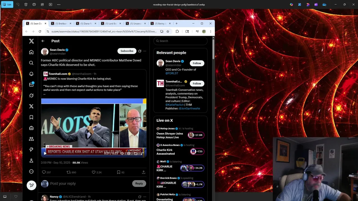The height and width of the screenshot is (201, 358).
Task: Open Communities people icon in X sidebar
Action: [x=31, y=139]
